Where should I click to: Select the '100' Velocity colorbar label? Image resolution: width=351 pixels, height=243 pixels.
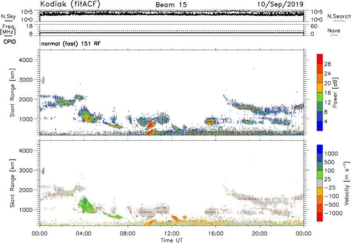pyautogui.click(x=330, y=171)
